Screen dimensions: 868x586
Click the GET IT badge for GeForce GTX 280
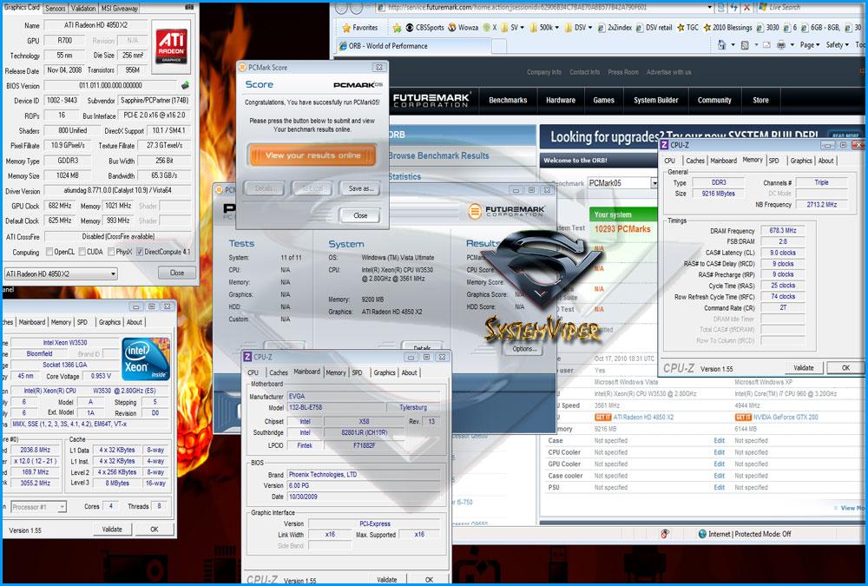pyautogui.click(x=743, y=417)
